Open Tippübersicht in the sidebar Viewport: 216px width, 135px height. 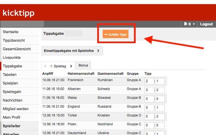(x=20, y=40)
